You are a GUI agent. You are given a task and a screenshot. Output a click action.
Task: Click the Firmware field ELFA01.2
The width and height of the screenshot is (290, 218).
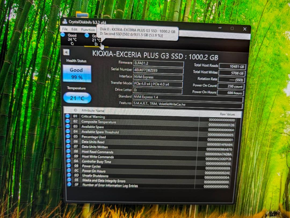[x=158, y=64]
